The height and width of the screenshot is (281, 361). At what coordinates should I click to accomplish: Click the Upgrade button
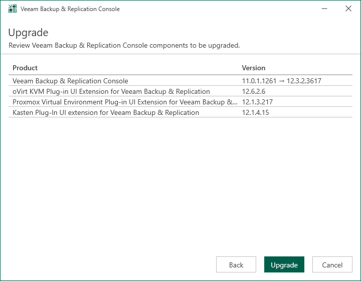[x=284, y=264]
